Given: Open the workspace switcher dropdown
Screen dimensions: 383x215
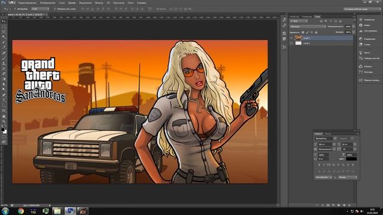Looking at the screenshot, I should (362, 9).
